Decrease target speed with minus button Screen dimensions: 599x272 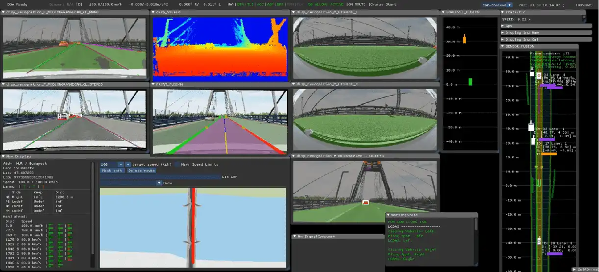pos(122,164)
